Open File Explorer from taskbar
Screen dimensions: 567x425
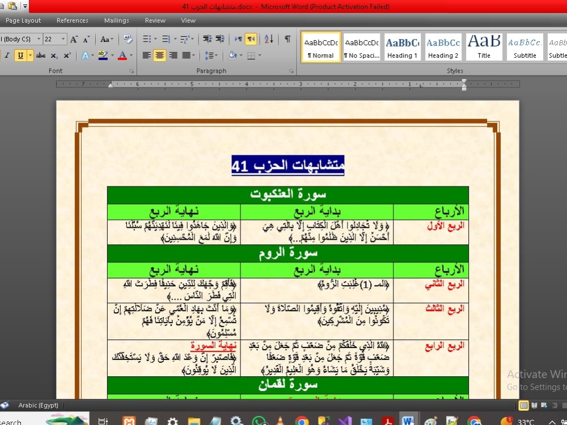[194, 421]
